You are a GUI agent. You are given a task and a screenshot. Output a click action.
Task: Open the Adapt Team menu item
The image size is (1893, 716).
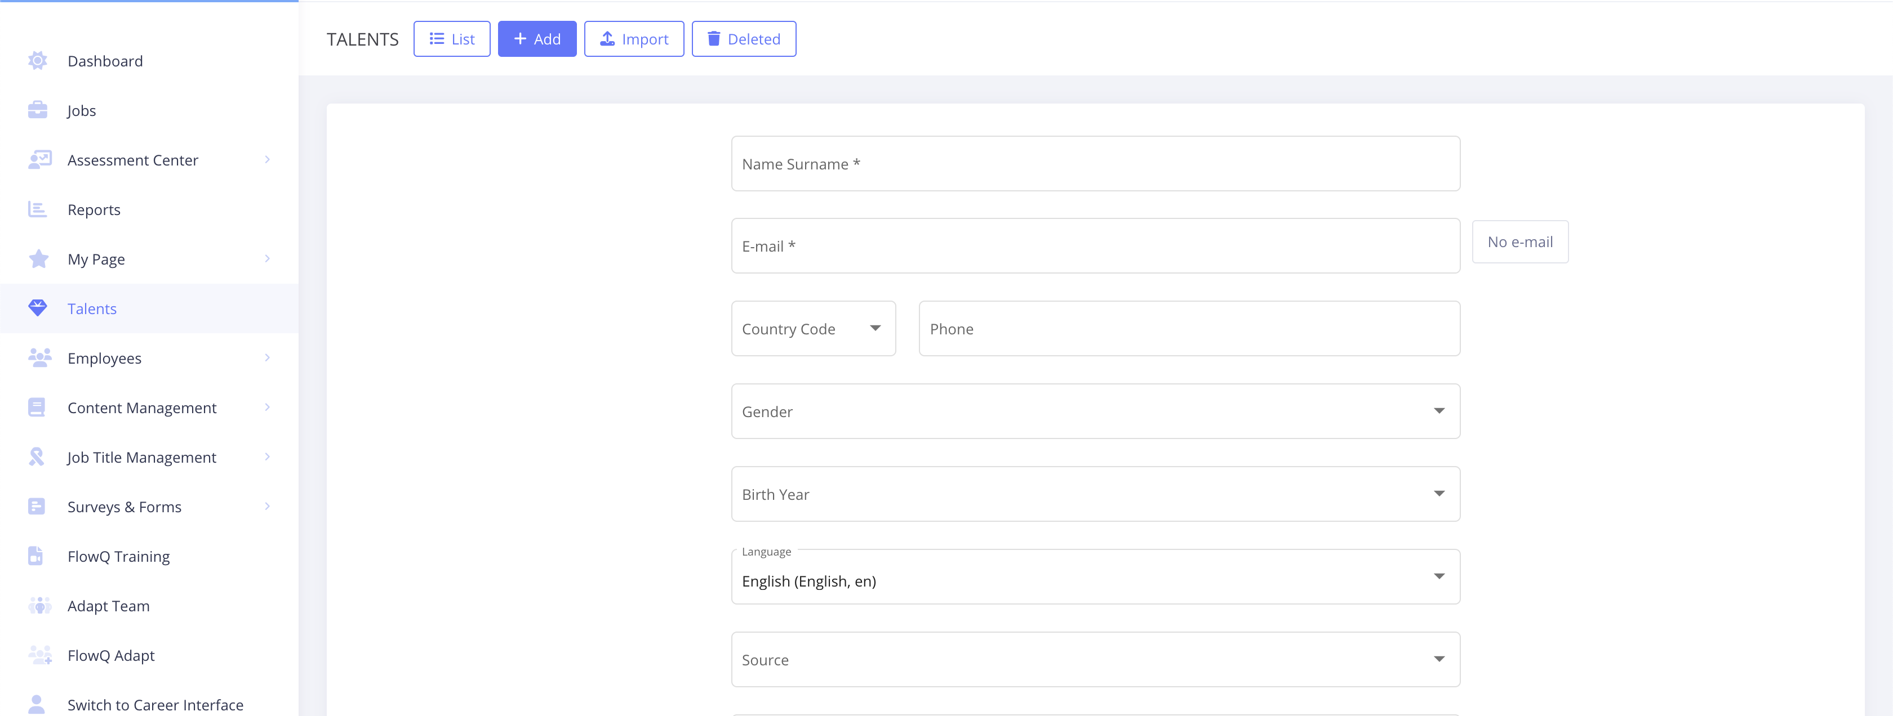tap(109, 606)
